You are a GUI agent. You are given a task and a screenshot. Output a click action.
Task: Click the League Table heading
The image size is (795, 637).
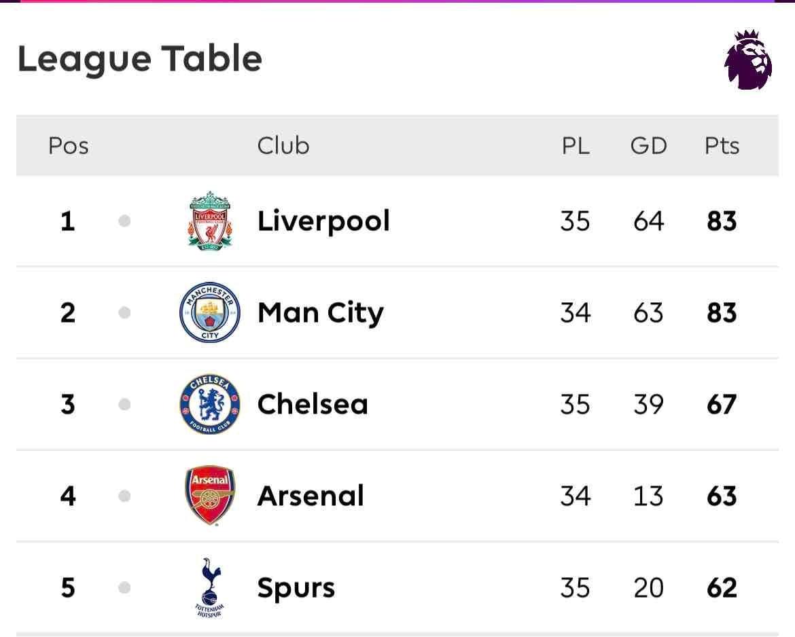click(x=140, y=60)
